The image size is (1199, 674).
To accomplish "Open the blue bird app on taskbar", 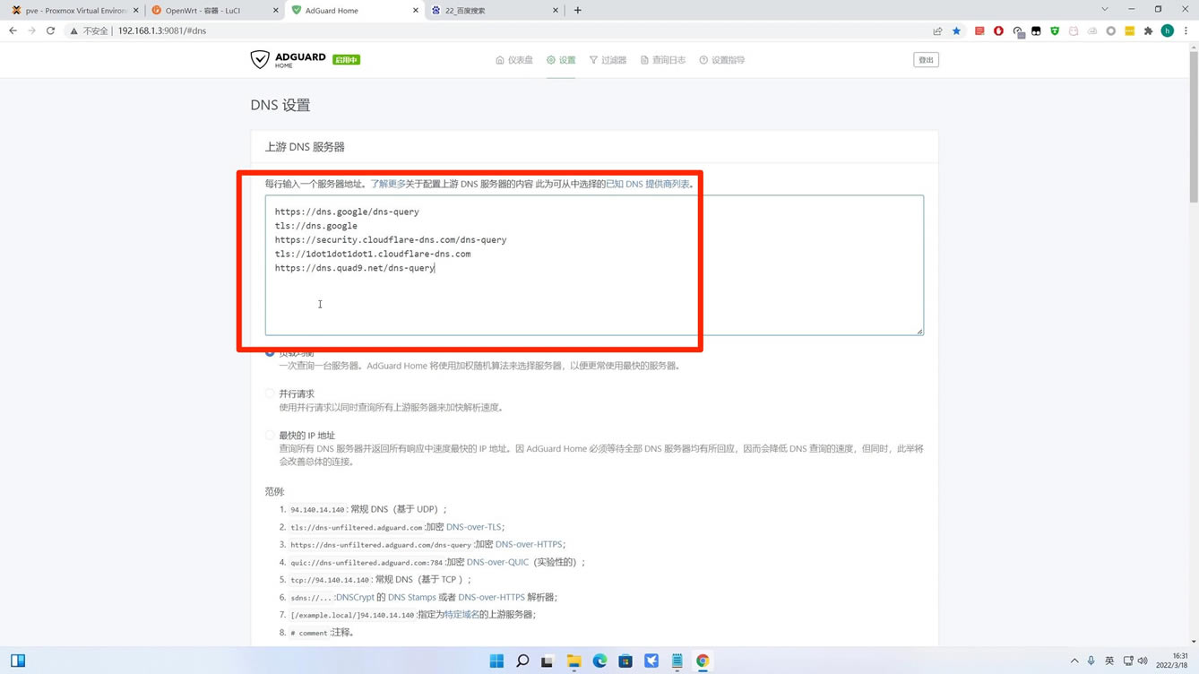I will coord(651,661).
